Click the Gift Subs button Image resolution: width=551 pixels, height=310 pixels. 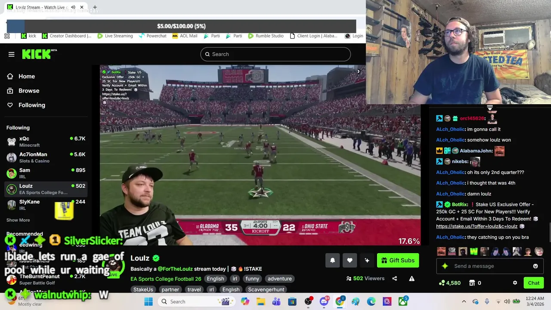coord(398,260)
